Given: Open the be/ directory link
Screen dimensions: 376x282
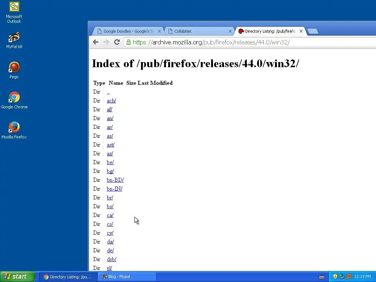Looking at the screenshot, I should point(110,162).
